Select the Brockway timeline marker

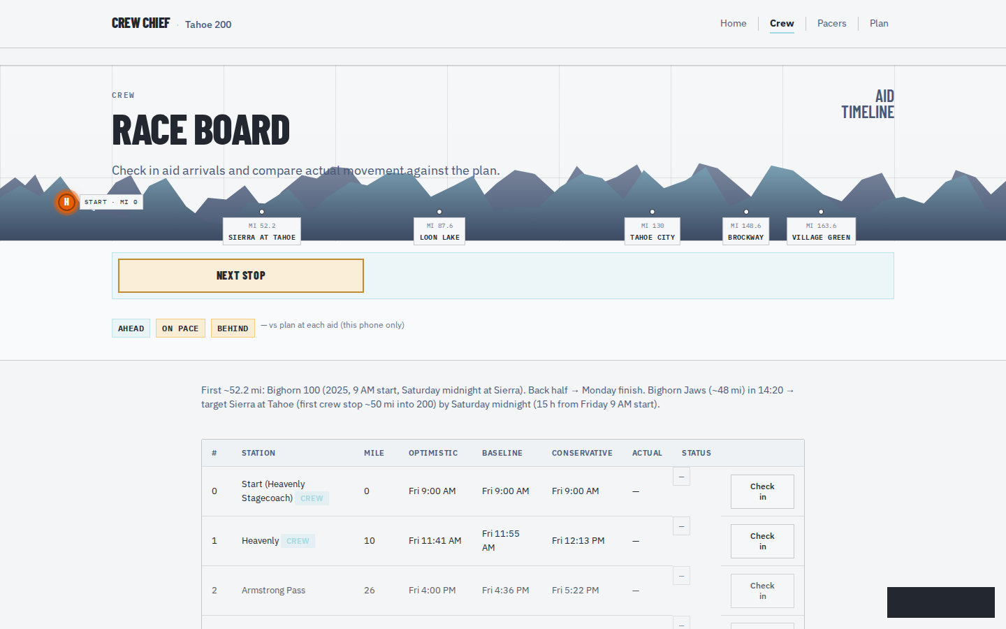pos(746,231)
